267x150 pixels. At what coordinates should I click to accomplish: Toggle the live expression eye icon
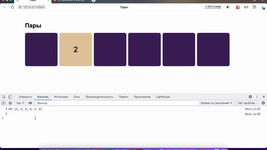30,103
